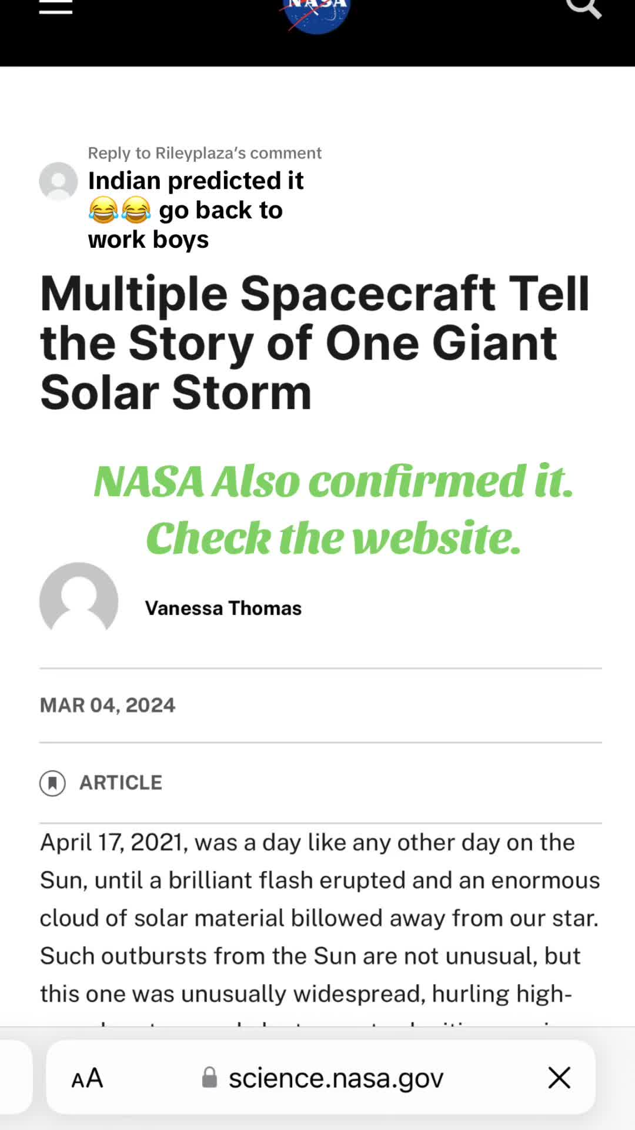Tap the MAR 04, 2024 date
The width and height of the screenshot is (635, 1130).
coord(108,705)
